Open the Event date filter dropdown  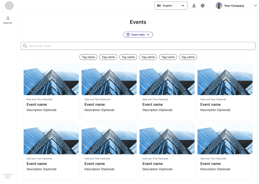coord(138,35)
